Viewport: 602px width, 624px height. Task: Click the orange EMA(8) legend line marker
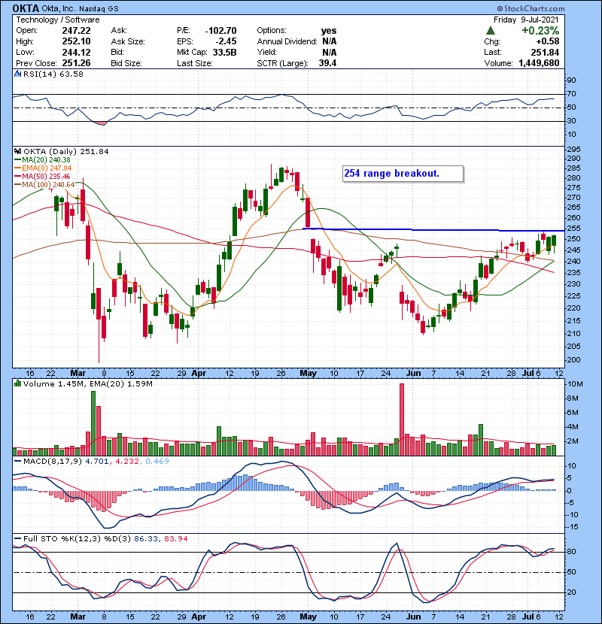tap(18, 168)
